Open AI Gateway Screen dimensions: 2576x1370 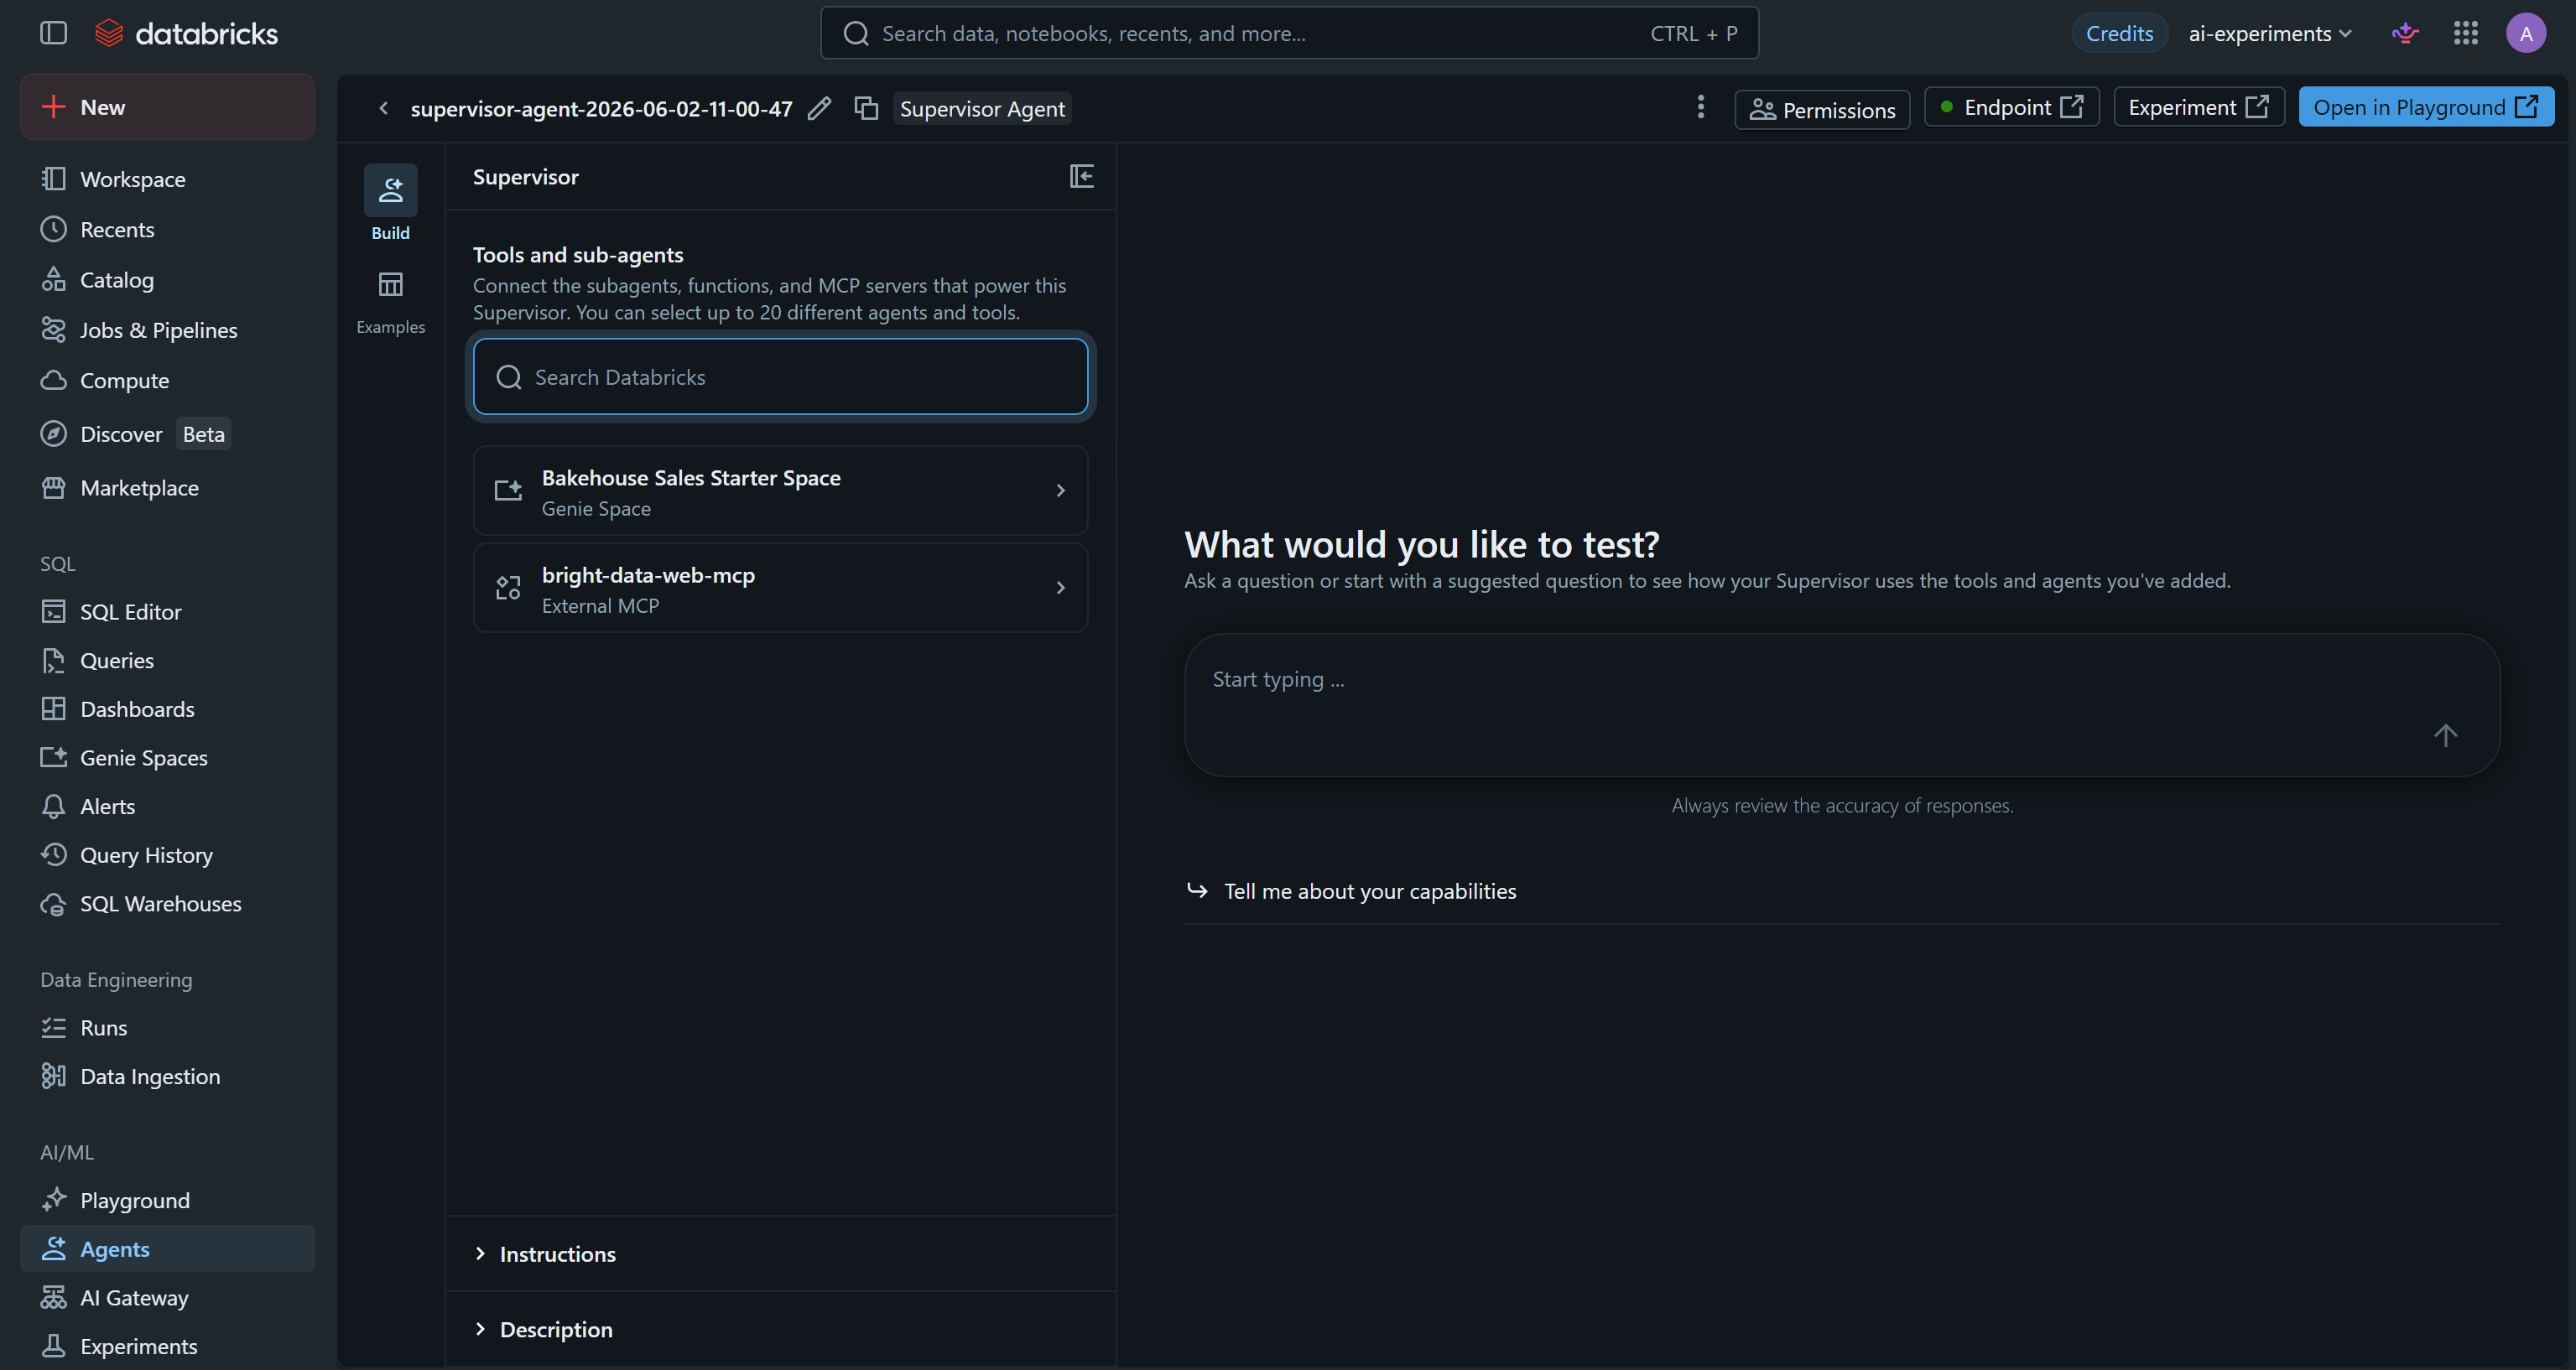167,1297
